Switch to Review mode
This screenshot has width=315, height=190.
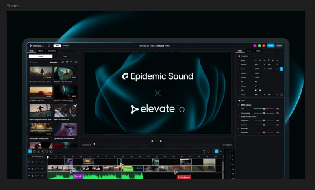point(65,46)
